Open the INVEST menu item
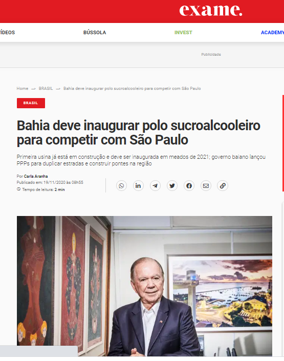This screenshot has height=361, width=284. tap(183, 33)
